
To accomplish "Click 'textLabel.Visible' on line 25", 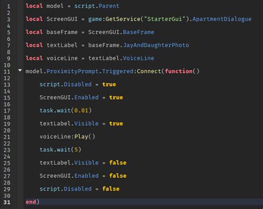I will coord(69,163).
